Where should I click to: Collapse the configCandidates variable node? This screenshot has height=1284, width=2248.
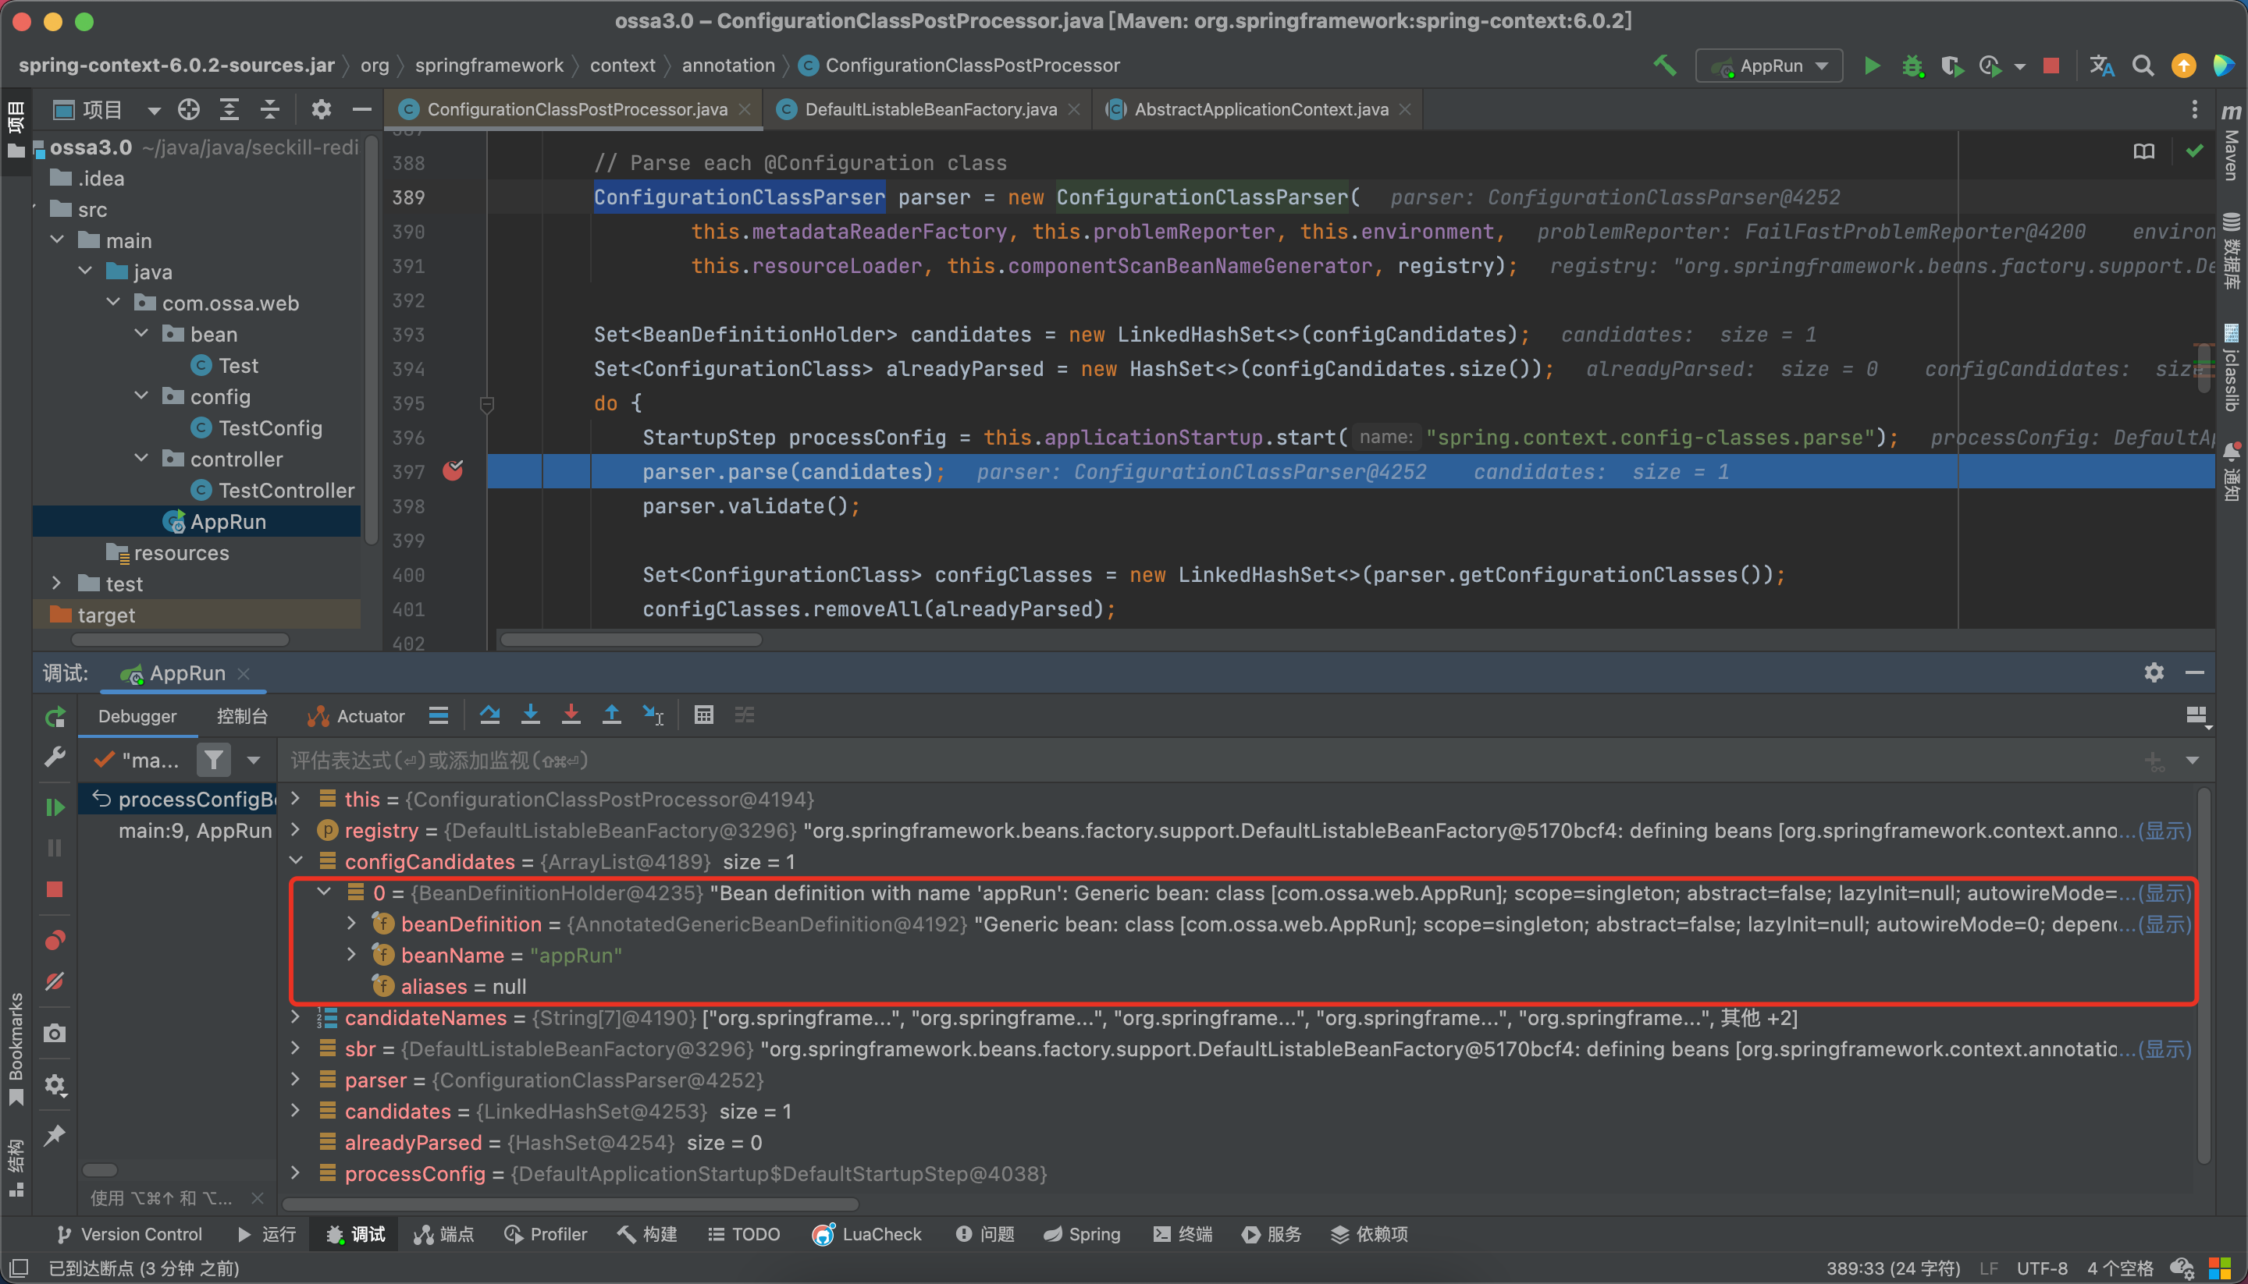pos(297,860)
